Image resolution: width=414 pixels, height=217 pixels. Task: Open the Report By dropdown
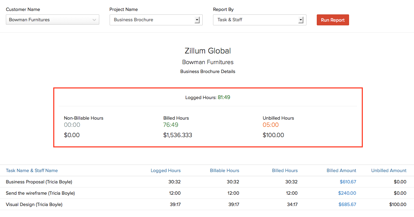click(260, 20)
